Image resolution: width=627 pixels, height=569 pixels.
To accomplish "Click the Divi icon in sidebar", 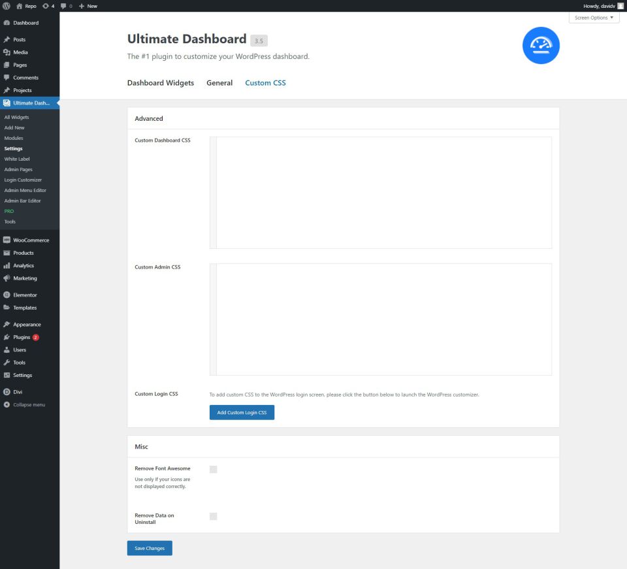I will (x=8, y=391).
